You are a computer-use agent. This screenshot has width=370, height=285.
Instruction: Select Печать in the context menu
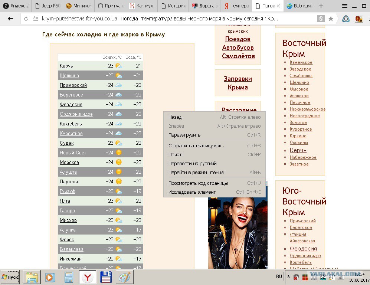click(214, 155)
